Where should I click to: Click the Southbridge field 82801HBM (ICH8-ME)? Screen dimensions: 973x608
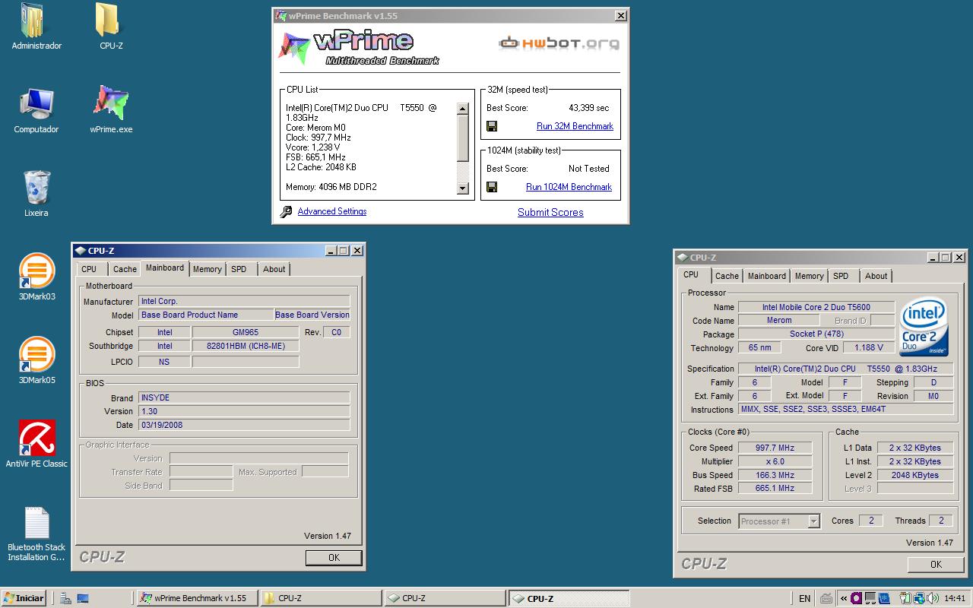click(x=246, y=346)
